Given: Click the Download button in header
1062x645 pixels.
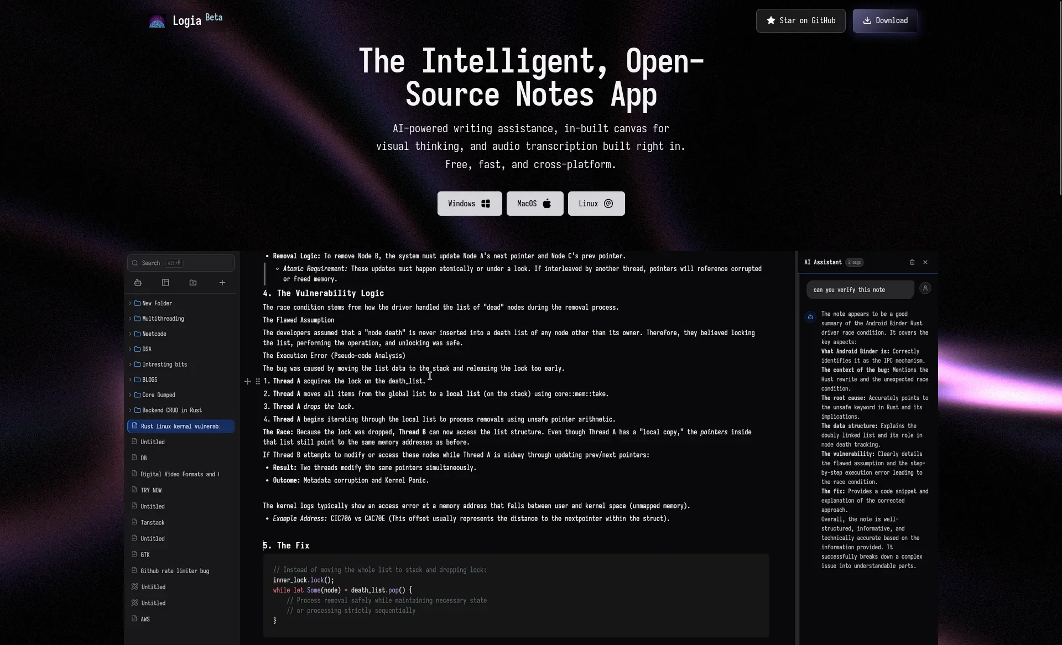Looking at the screenshot, I should [885, 20].
